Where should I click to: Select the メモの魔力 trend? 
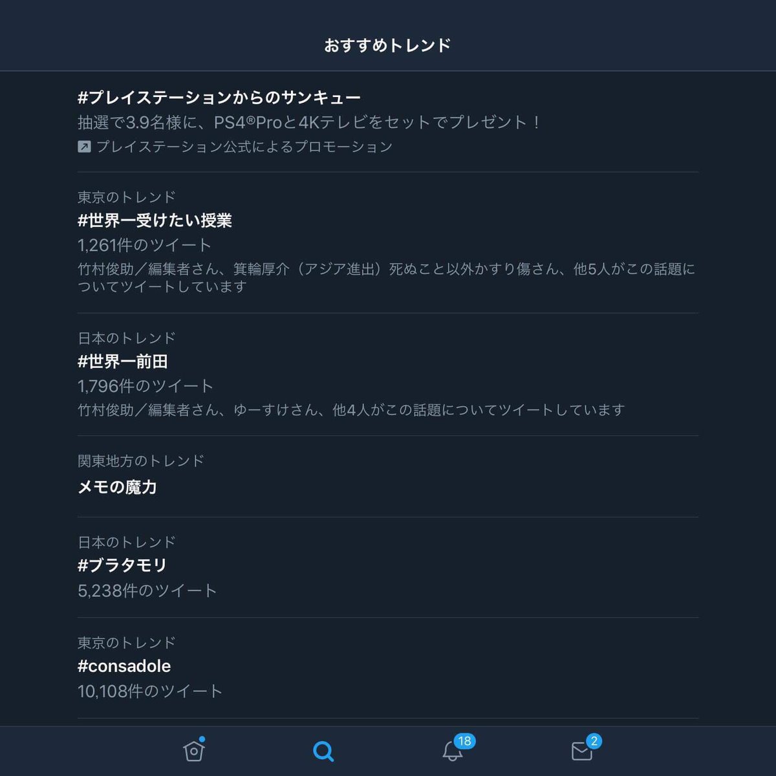[388, 476]
